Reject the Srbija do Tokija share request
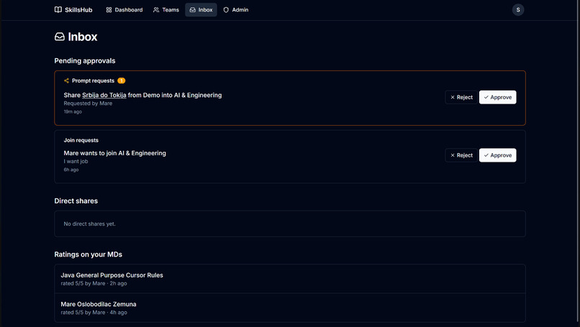Image resolution: width=580 pixels, height=327 pixels. (461, 97)
